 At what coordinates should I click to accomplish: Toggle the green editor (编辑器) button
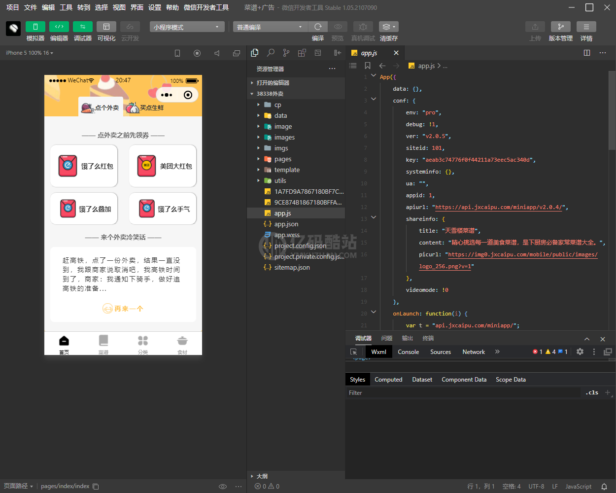[x=59, y=27]
